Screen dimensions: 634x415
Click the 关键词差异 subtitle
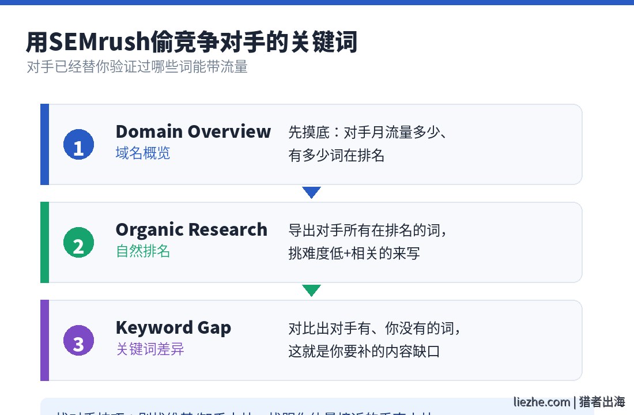coord(150,349)
